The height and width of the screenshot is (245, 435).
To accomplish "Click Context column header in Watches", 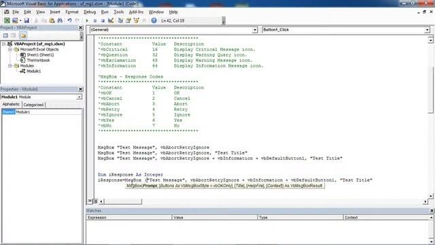I will click(387, 218).
